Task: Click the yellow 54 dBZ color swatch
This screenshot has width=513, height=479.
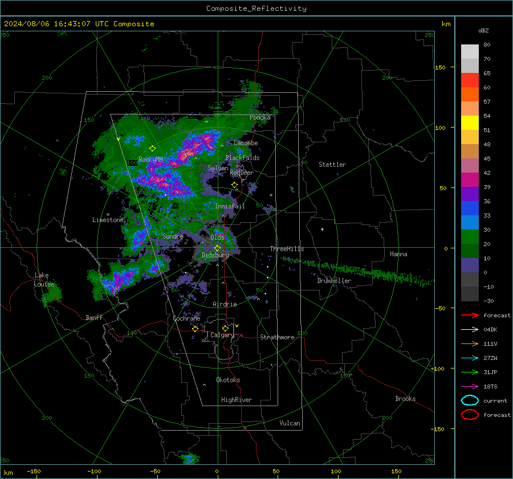Action: tap(470, 122)
